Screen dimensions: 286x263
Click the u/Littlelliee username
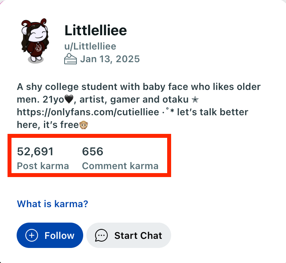pyautogui.click(x=90, y=47)
